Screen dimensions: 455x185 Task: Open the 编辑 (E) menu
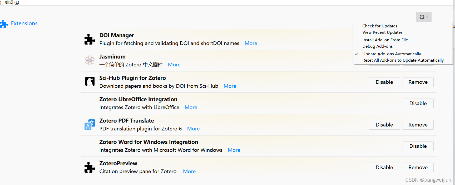click(12, 2)
